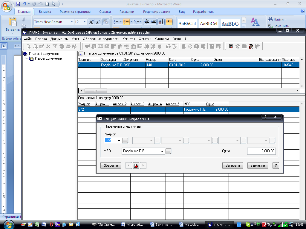Add a new specification with the red plus icon
Screen dimensions: 306x229
click(136, 165)
